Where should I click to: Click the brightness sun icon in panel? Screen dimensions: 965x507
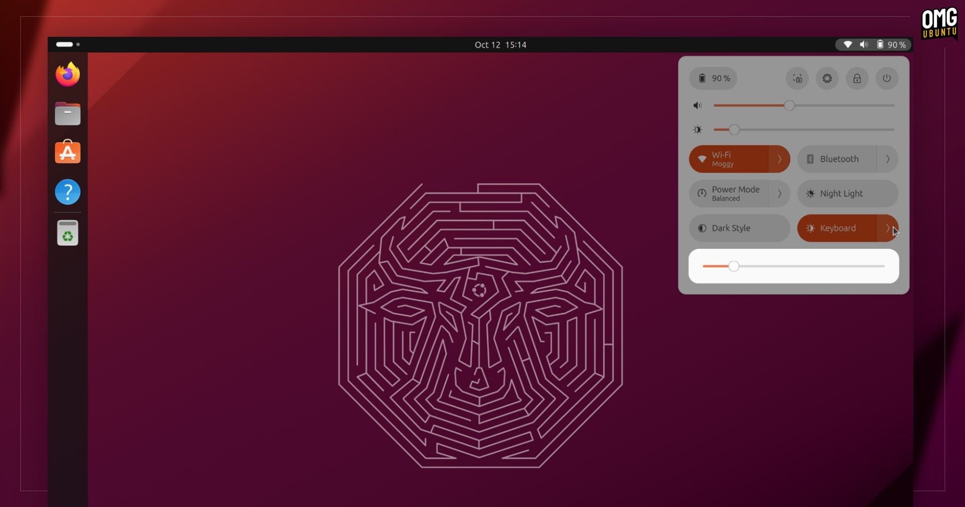pos(698,130)
